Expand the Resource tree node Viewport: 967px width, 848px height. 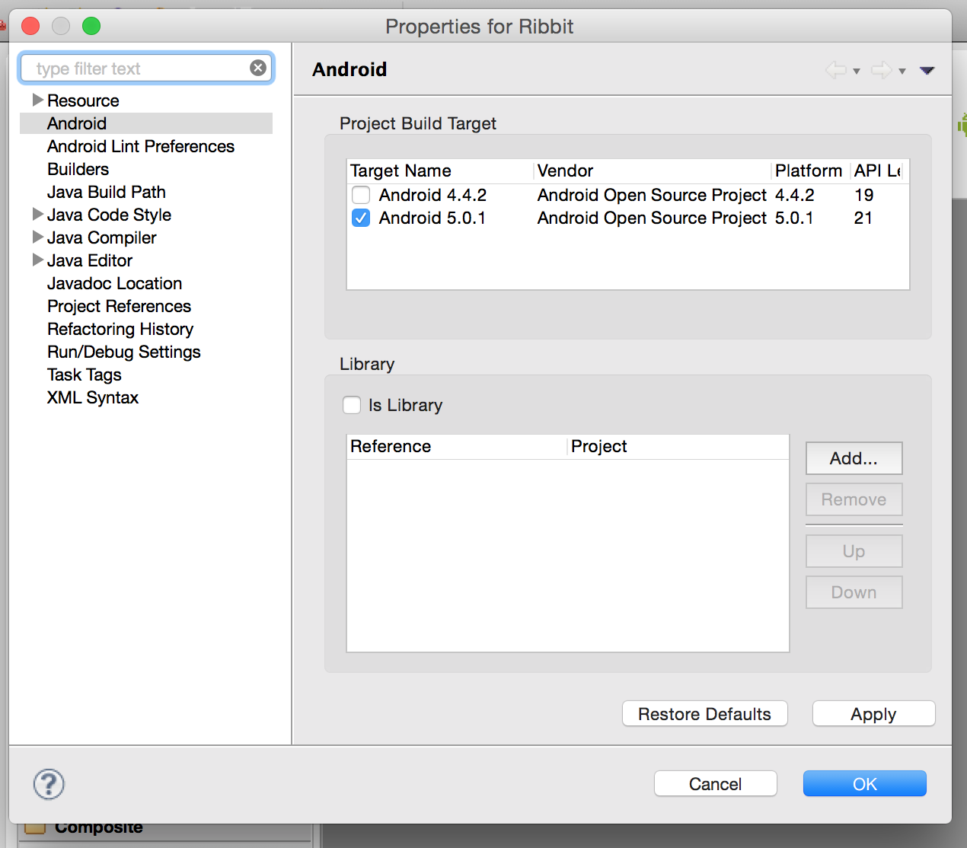(x=37, y=100)
